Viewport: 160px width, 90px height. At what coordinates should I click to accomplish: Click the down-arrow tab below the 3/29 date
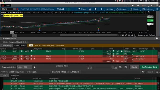[x=15, y=35]
